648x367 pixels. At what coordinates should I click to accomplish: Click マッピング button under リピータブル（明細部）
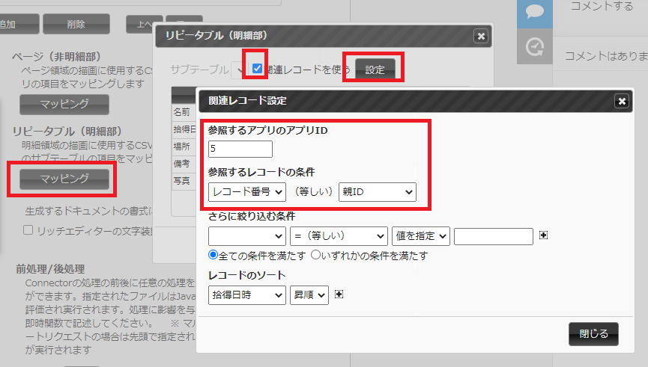point(64,179)
